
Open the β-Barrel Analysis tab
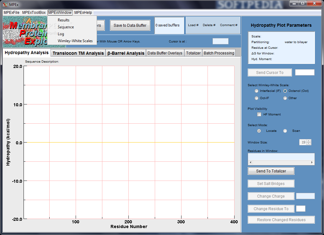126,53
